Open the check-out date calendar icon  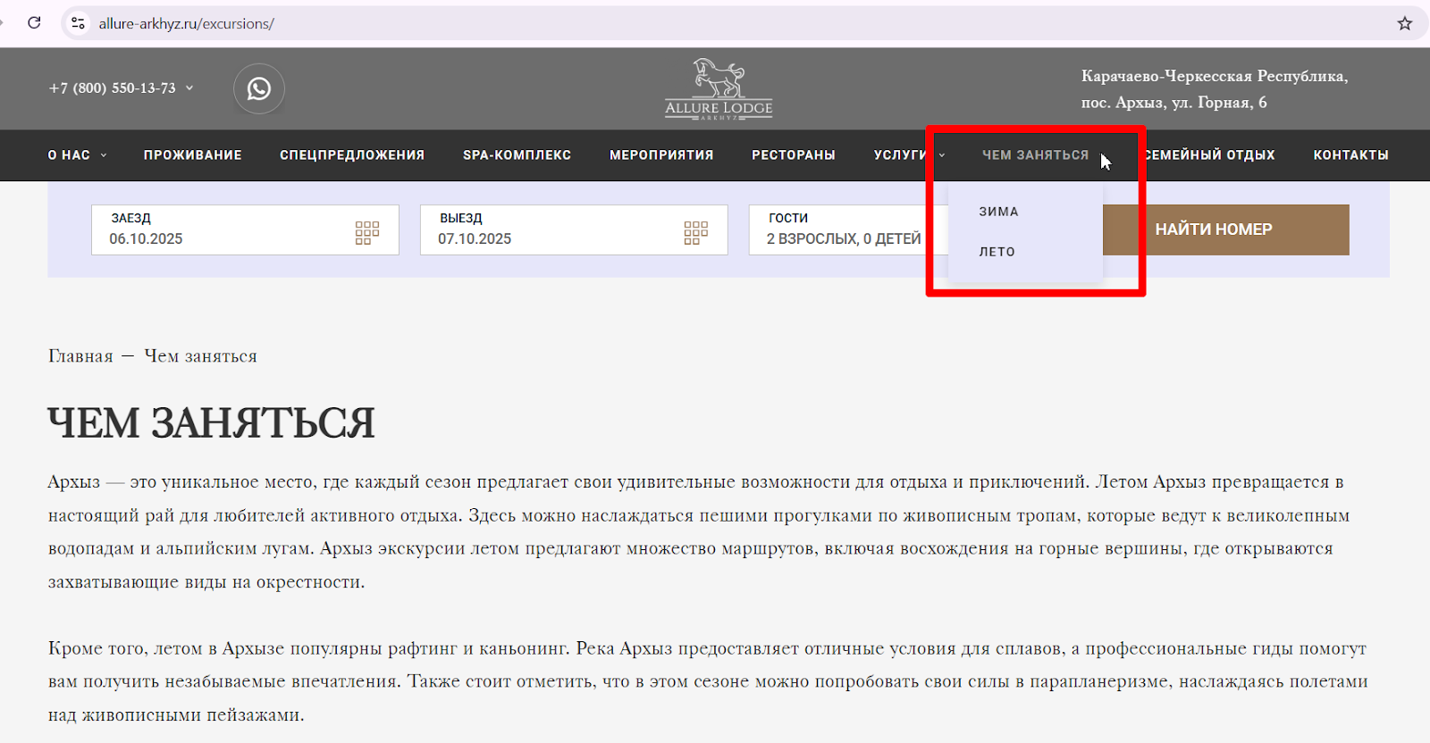coord(695,233)
